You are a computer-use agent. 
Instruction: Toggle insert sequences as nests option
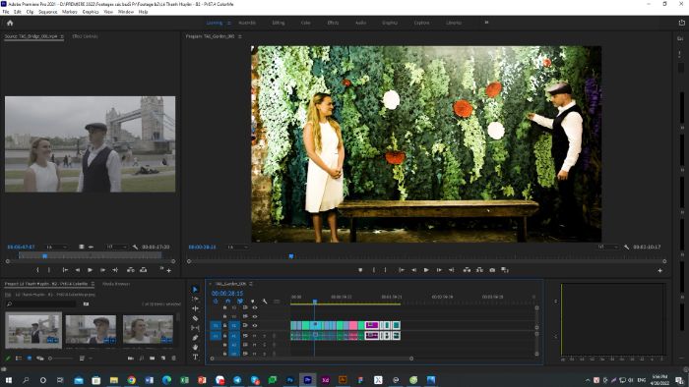216,302
